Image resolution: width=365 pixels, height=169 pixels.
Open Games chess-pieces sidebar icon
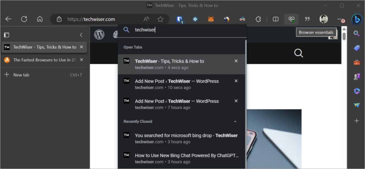tap(356, 77)
